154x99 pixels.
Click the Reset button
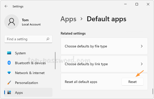(132, 82)
